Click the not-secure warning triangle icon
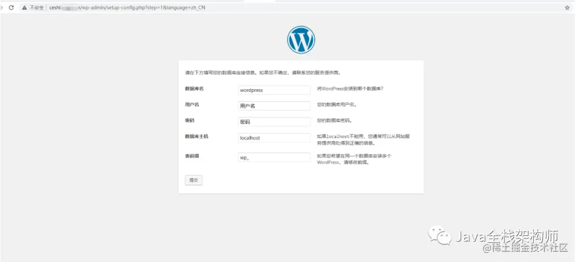This screenshot has width=577, height=262. (24, 7)
